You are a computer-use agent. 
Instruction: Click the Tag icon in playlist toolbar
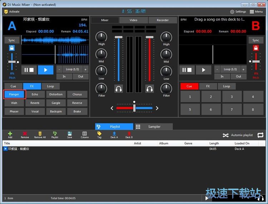pyautogui.click(x=99, y=134)
